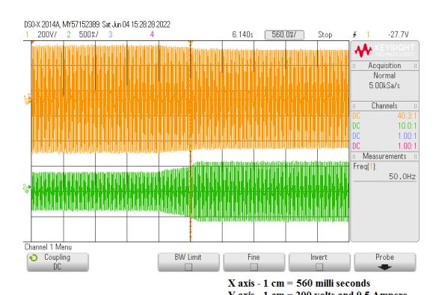The image size is (436, 295).
Task: Open the Measurements panel header
Action: pos(384,157)
